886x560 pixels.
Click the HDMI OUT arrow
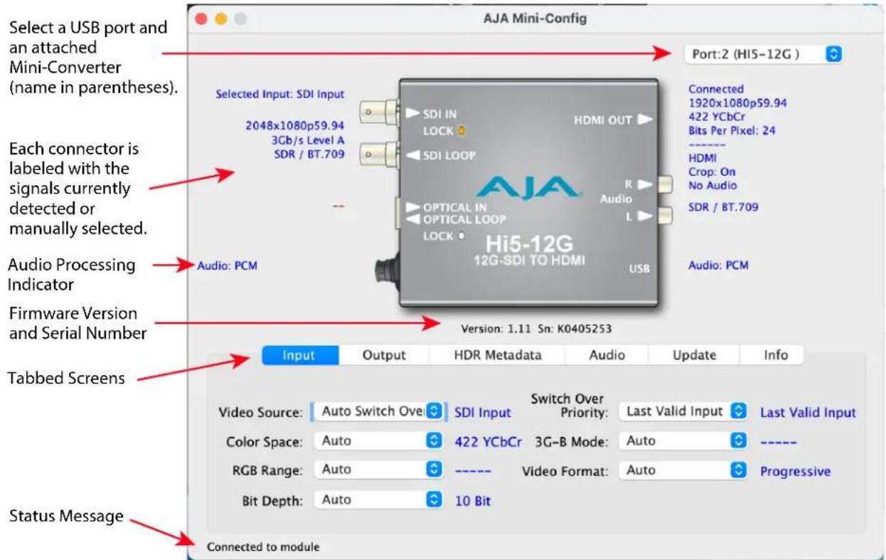[644, 120]
